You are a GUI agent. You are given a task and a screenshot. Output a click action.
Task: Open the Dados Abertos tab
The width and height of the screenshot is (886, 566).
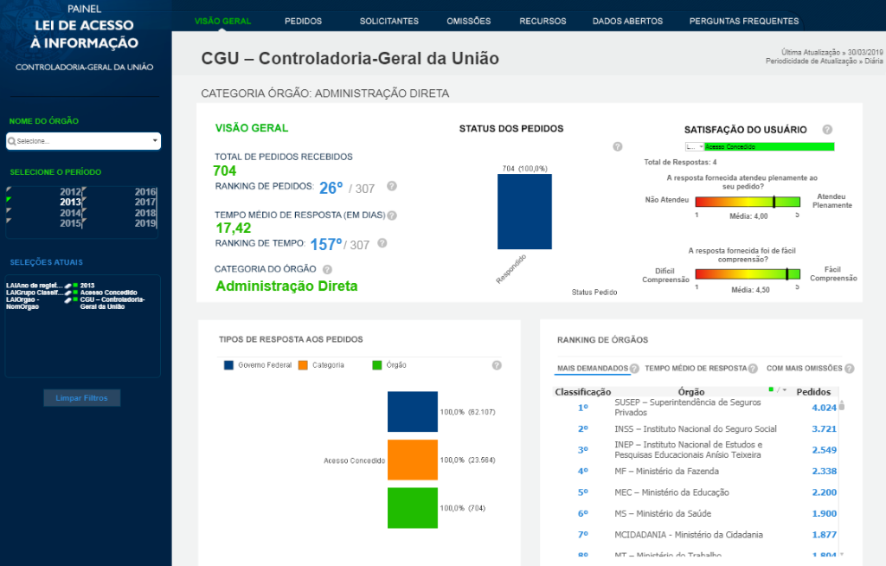pyautogui.click(x=627, y=21)
